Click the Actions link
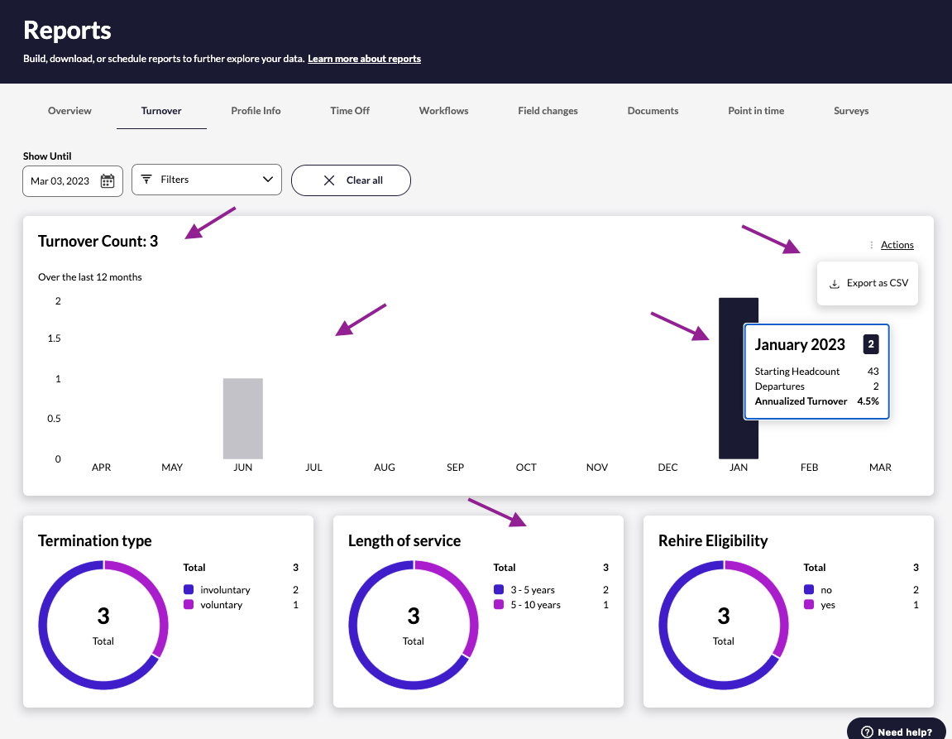Image resolution: width=952 pixels, height=739 pixels. (897, 245)
